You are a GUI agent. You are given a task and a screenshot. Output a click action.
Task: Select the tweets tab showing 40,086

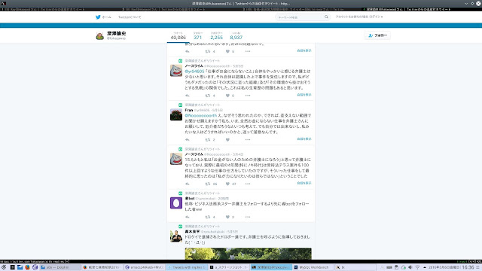point(178,36)
